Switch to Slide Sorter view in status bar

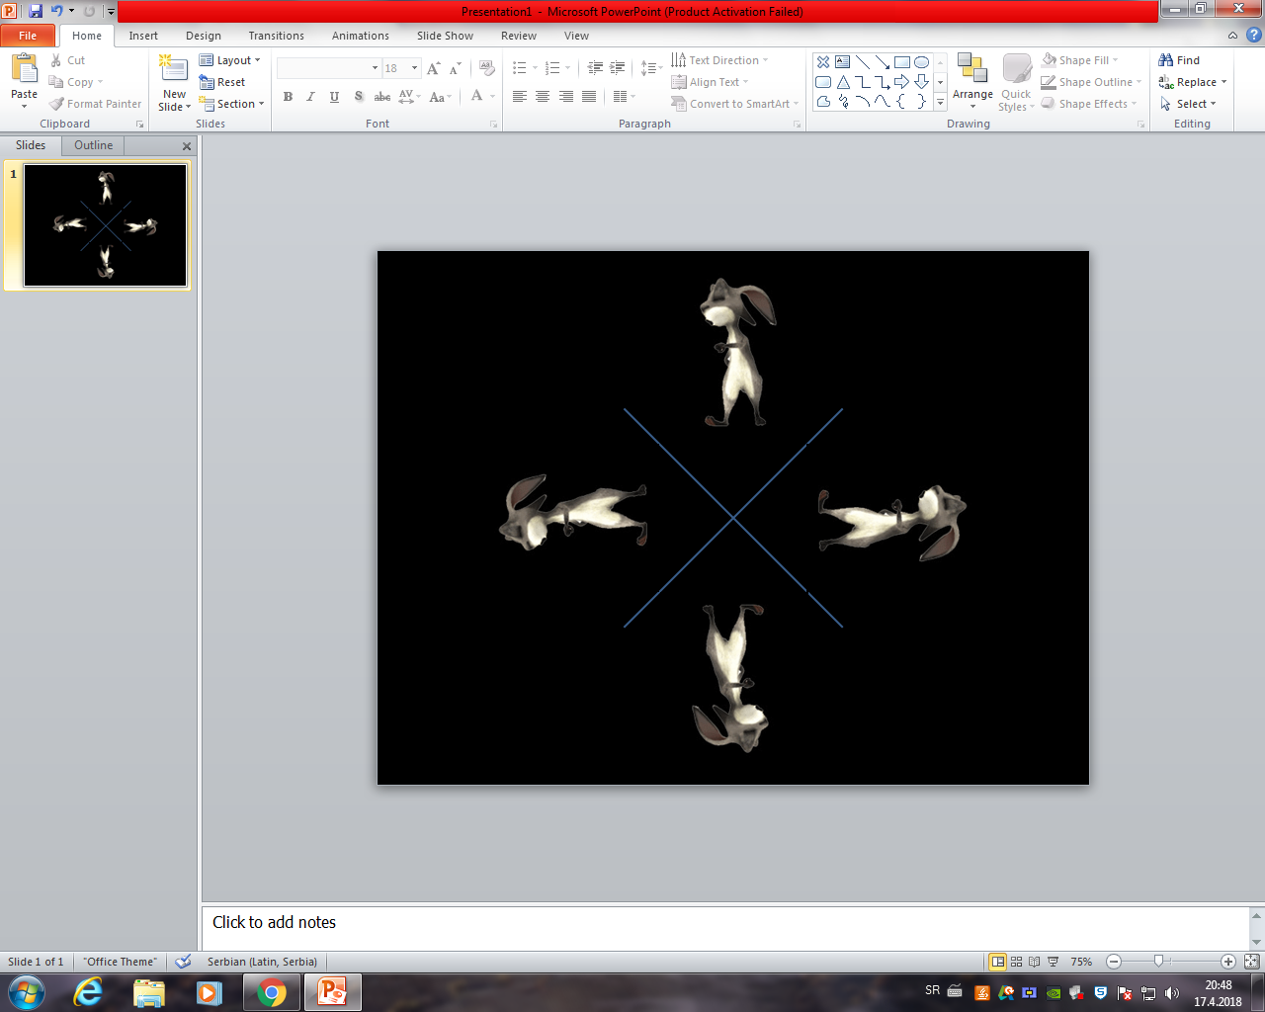[1016, 962]
